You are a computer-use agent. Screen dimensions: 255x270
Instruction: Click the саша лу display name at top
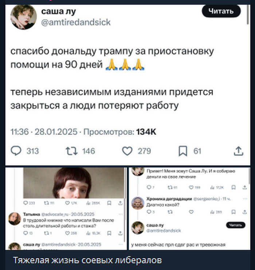[58, 11]
